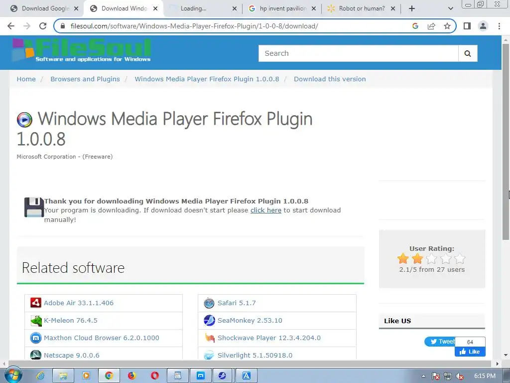Click the FileSoul search field

click(x=358, y=53)
